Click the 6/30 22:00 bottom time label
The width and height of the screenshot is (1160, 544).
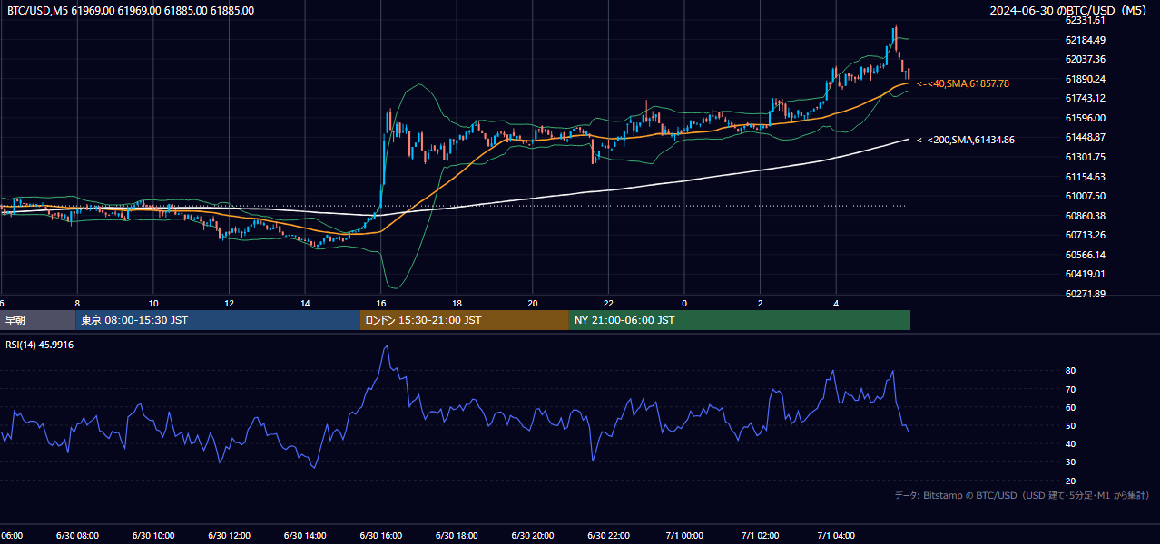point(608,535)
